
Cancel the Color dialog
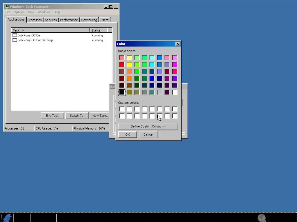tap(148, 134)
